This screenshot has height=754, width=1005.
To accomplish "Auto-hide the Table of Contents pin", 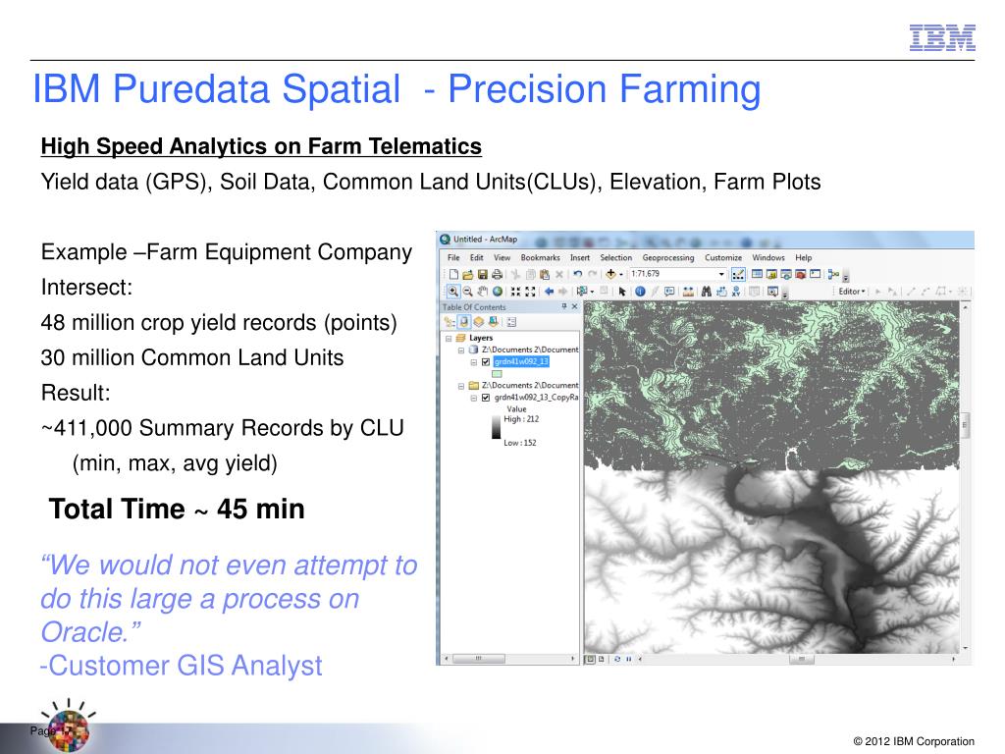I will 564,306.
